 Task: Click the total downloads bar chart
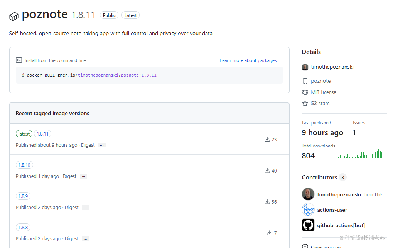(360, 154)
